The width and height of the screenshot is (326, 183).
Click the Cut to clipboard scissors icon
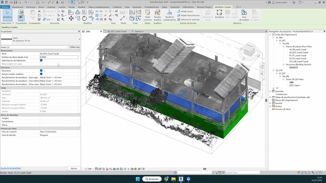[x=39, y=11]
